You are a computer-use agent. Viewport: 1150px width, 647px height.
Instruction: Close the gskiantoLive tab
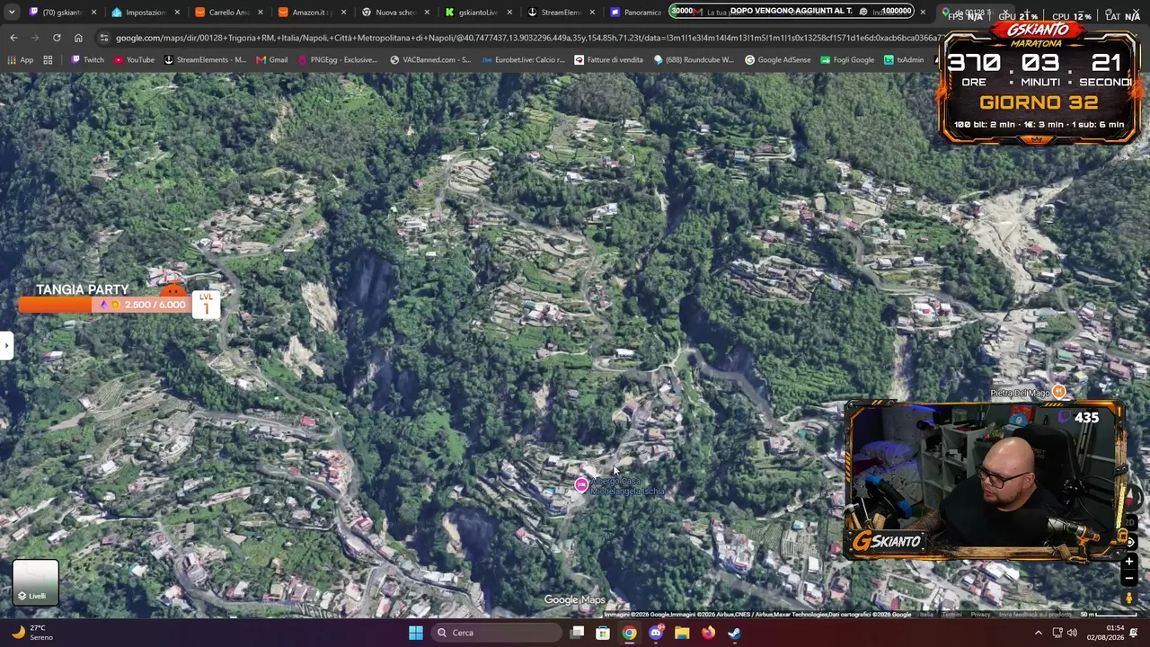[x=509, y=13]
